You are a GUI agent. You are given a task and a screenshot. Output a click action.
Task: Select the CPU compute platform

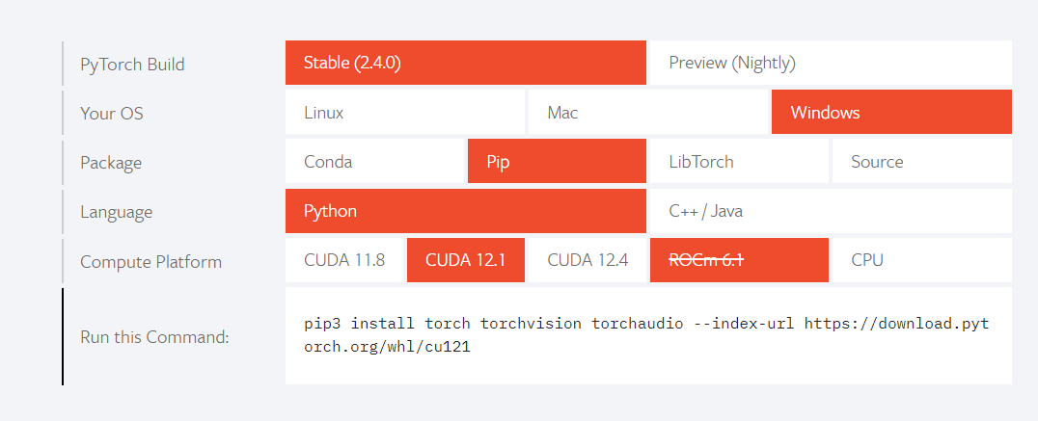(920, 260)
